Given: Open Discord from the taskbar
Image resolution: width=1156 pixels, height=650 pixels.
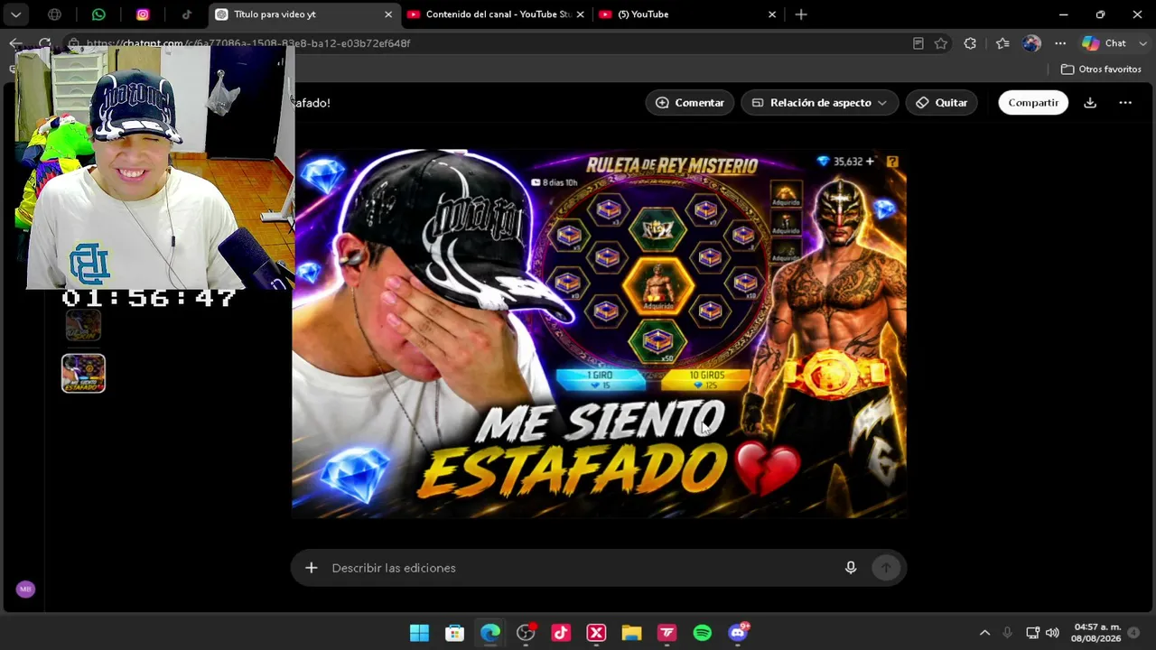Looking at the screenshot, I should coord(738,633).
